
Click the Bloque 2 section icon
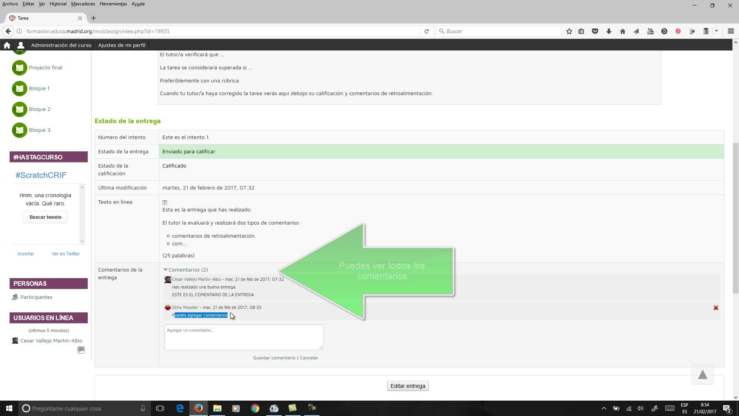pyautogui.click(x=19, y=109)
